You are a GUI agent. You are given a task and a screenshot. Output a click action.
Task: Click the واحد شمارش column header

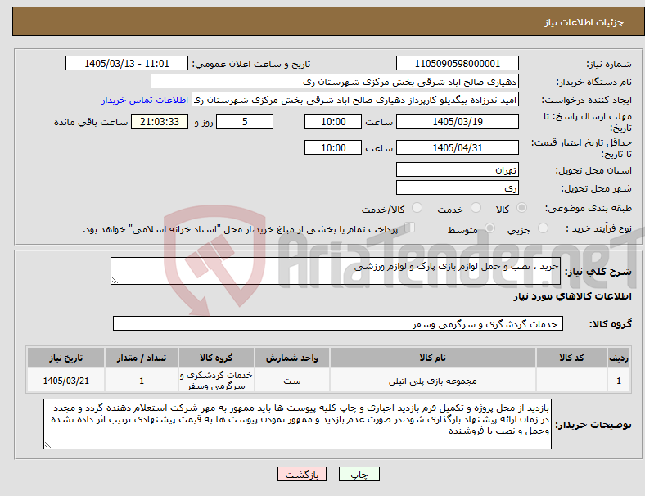291,358
